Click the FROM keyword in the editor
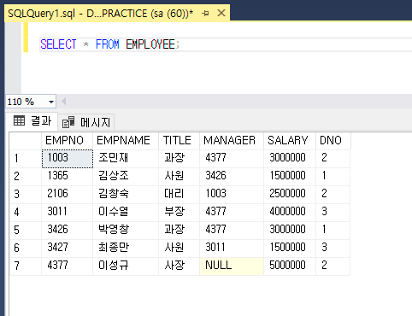 [108, 44]
